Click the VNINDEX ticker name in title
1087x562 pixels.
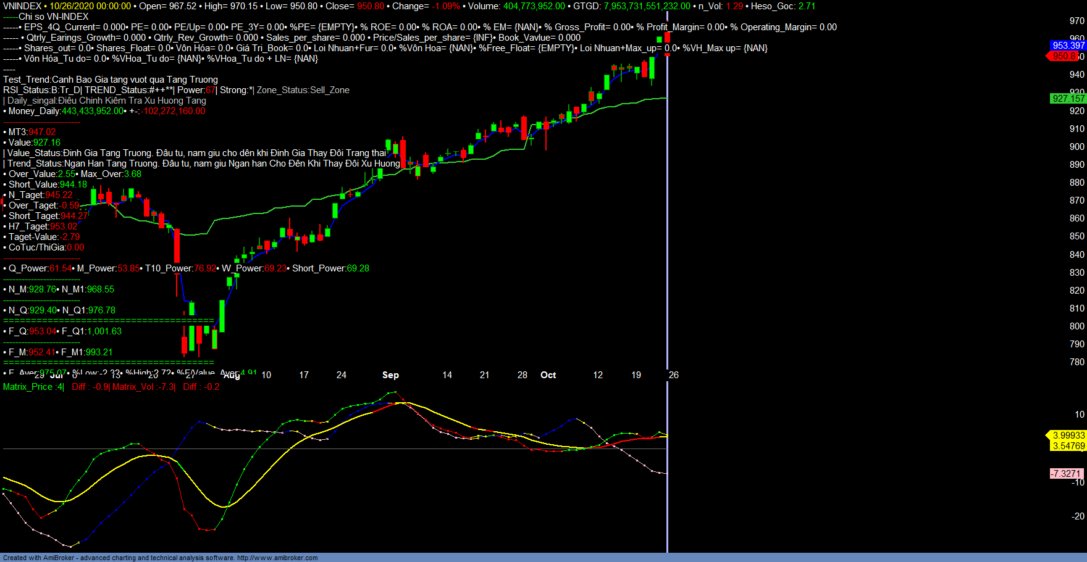(22, 6)
